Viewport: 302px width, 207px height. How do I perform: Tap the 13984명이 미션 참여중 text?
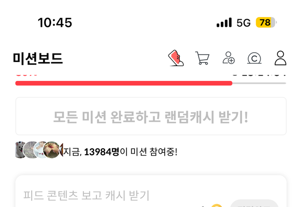[120, 152]
